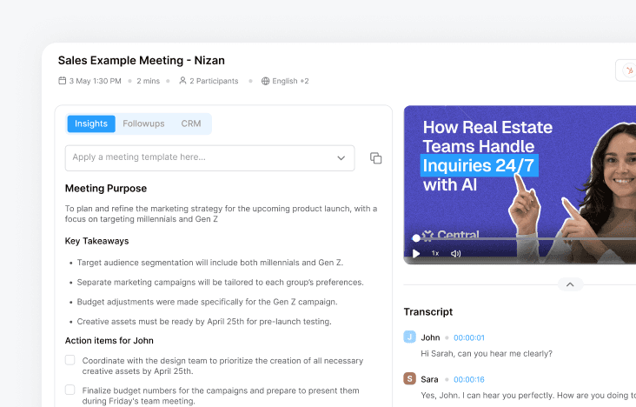The image size is (636, 407).
Task: Click the takeaway about target audience segmentation
Action: [x=210, y=263]
